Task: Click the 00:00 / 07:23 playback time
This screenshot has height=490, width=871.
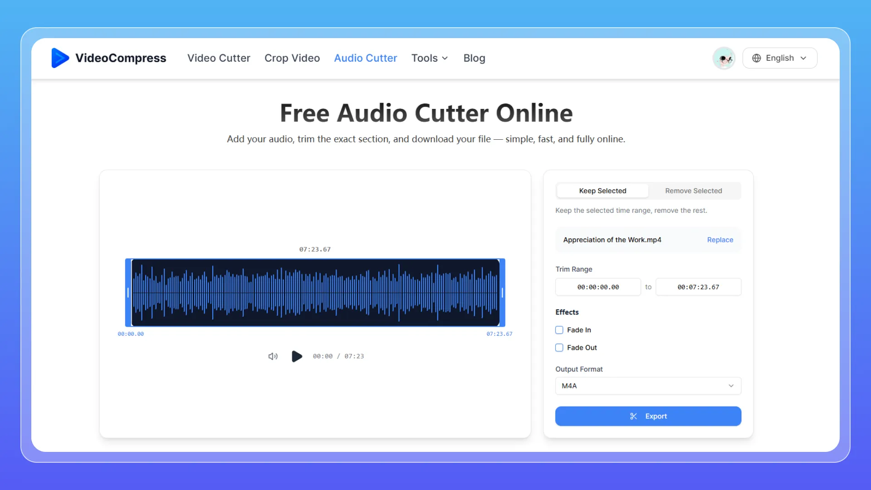Action: (x=338, y=356)
